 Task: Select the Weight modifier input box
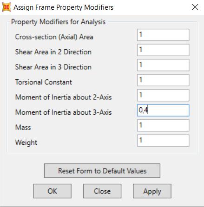[163, 141]
